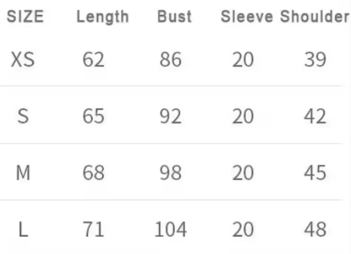Screen dimensions: 351x254
Task: Select the S bust value 92
Action: point(171,117)
